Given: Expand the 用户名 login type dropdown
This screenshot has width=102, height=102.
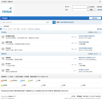Looking at the screenshot, I should coord(68,7).
